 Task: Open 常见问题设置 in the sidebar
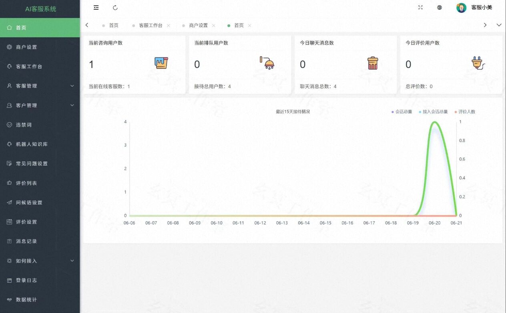pos(40,164)
